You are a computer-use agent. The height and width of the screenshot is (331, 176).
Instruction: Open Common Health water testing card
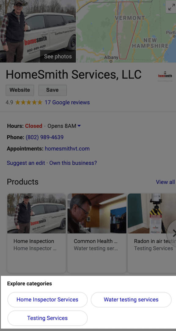[97, 233]
